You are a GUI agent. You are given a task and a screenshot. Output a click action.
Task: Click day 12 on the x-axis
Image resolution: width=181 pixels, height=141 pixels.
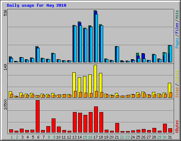[69, 137]
